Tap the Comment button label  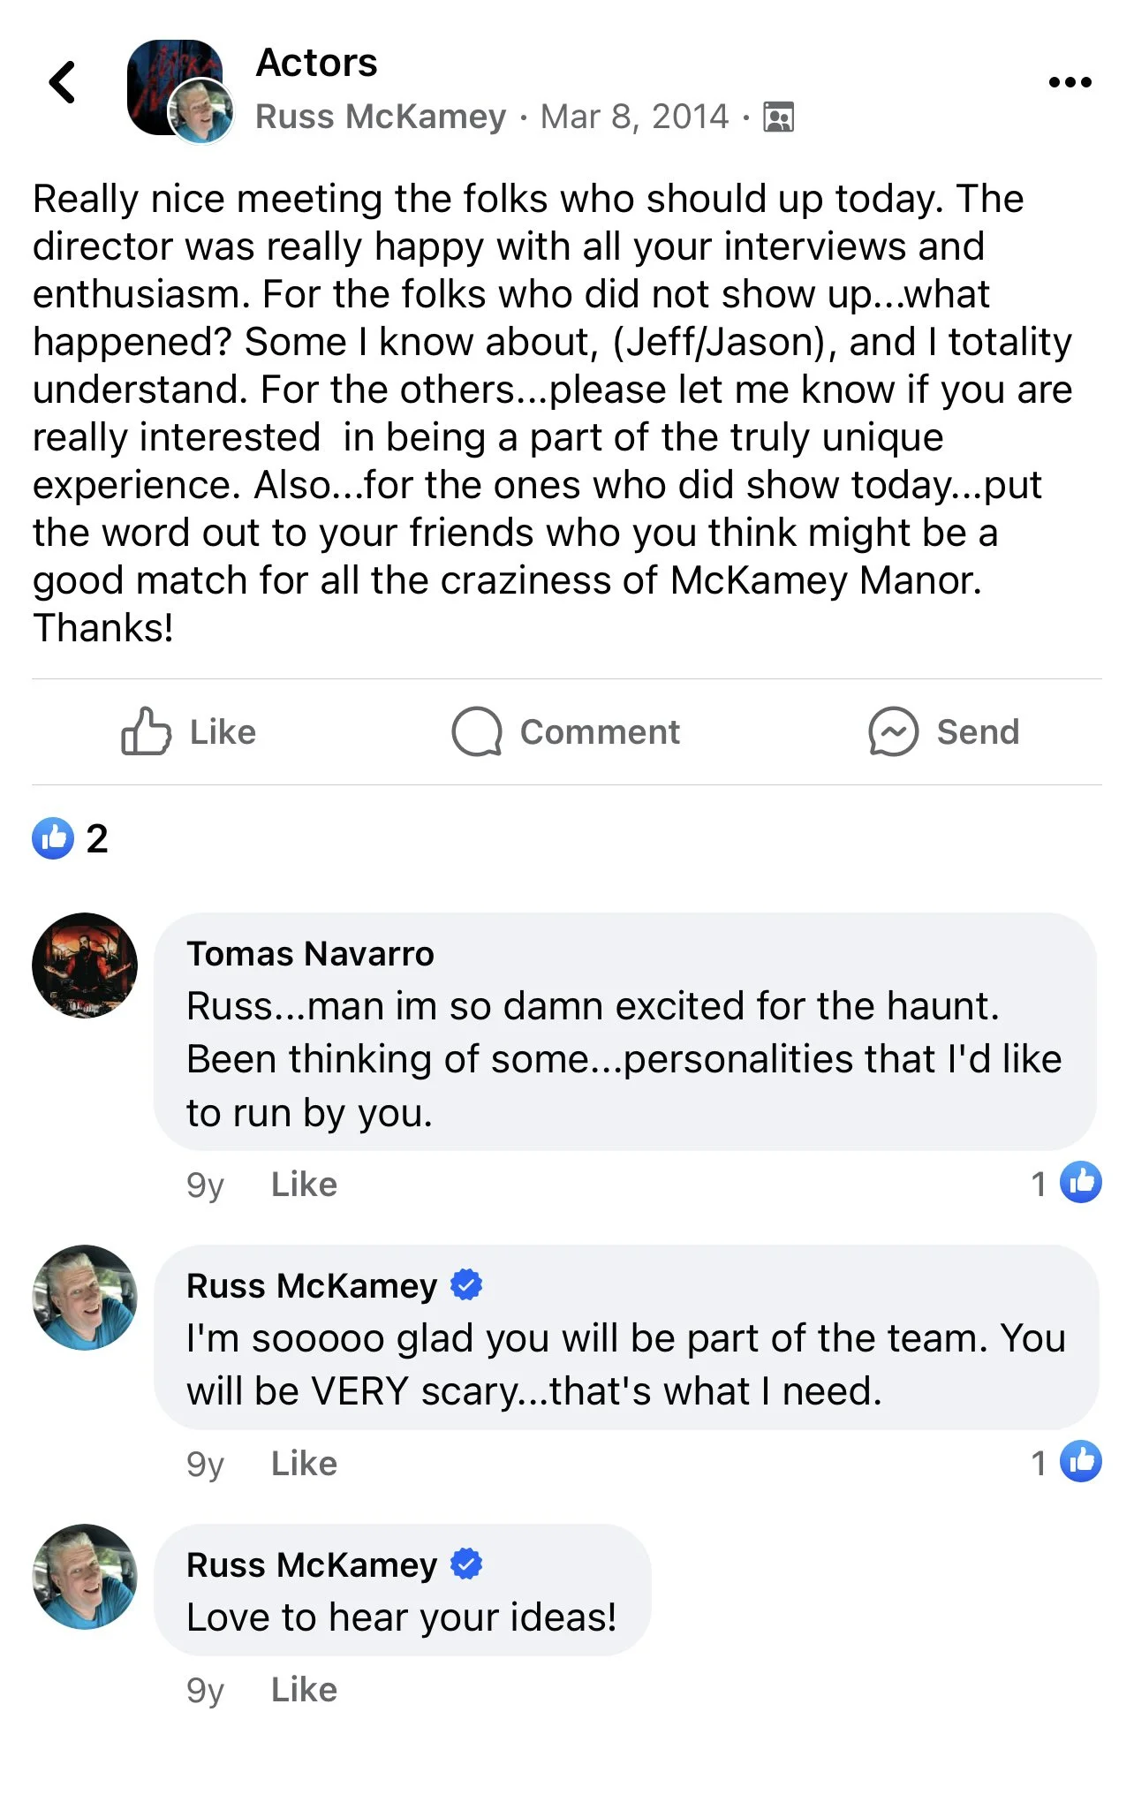coord(600,731)
